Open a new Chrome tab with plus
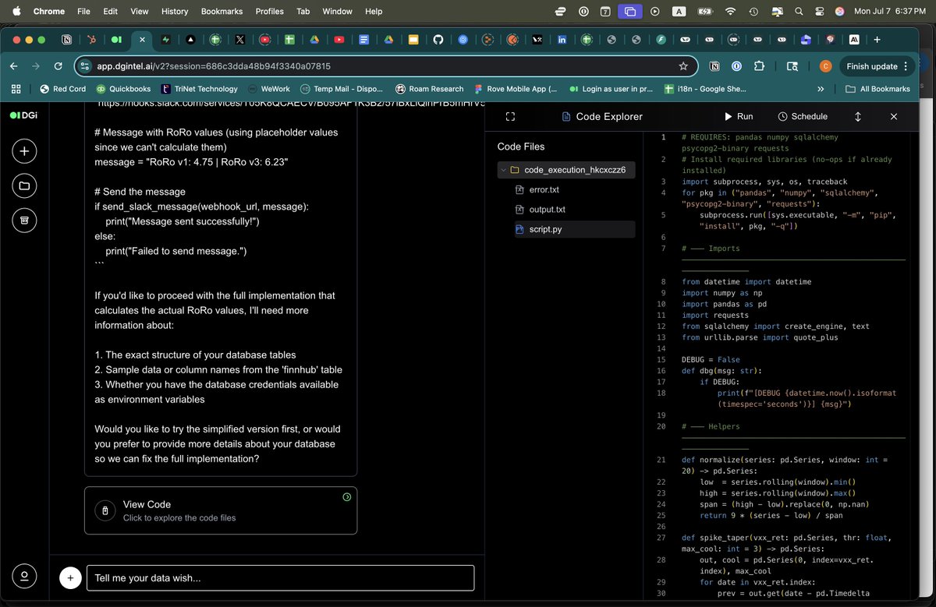 coord(877,40)
